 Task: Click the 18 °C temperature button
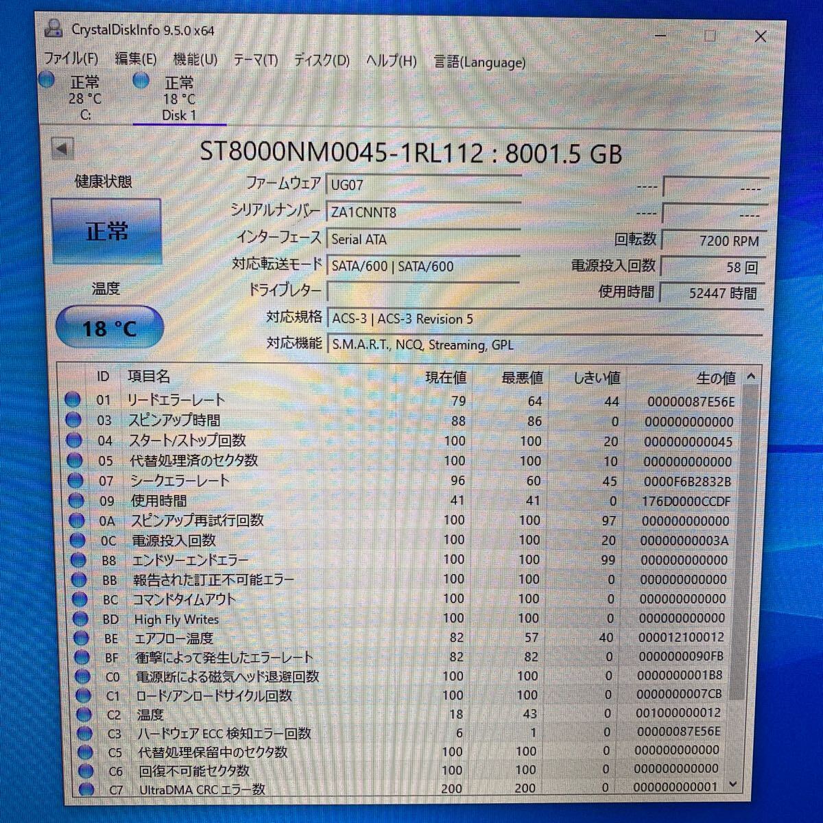[x=109, y=327]
